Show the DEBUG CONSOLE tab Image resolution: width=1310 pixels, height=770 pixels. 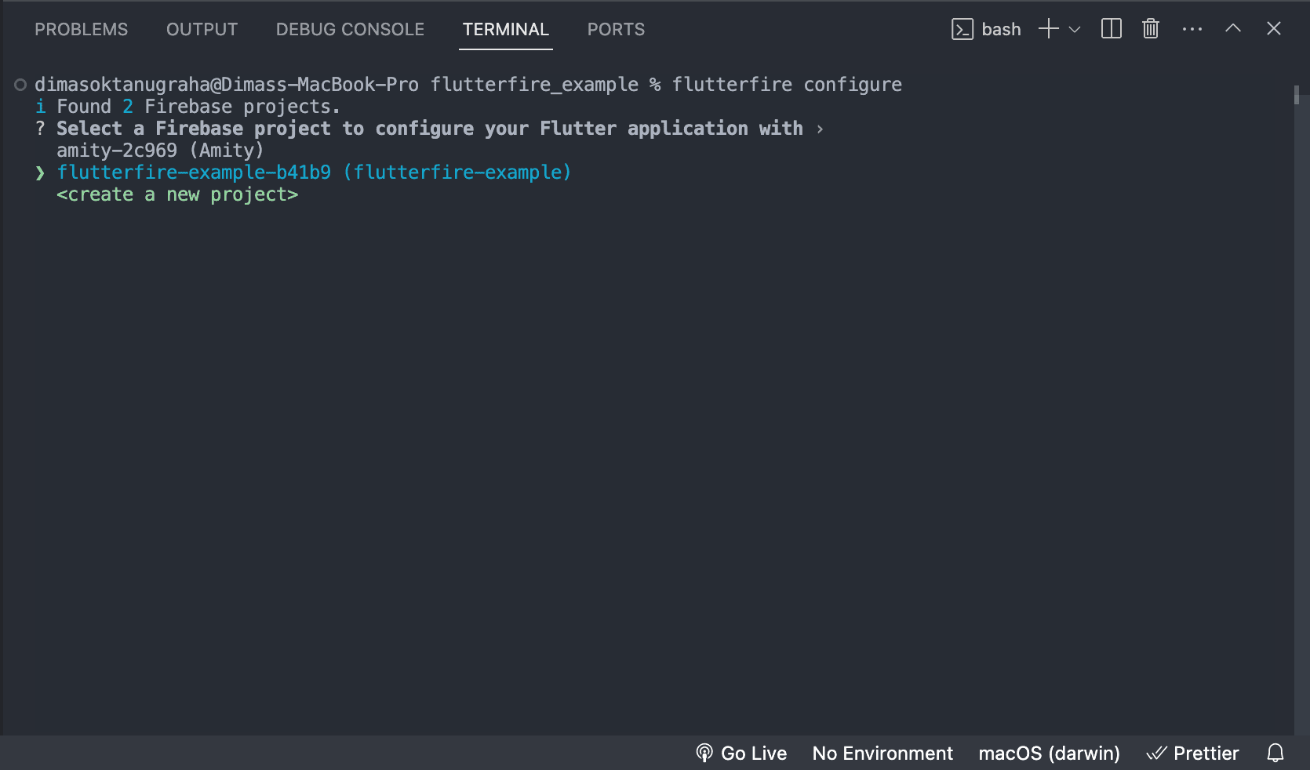tap(350, 30)
